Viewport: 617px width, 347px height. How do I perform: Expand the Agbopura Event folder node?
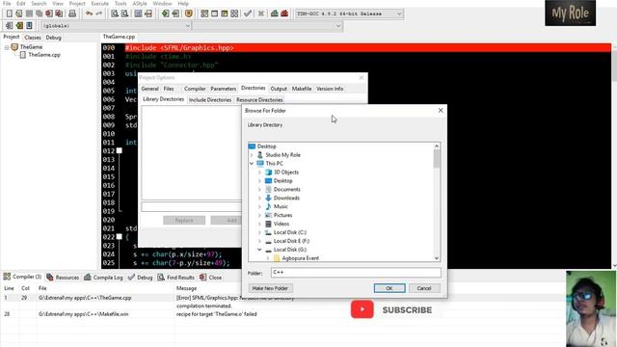click(x=268, y=258)
